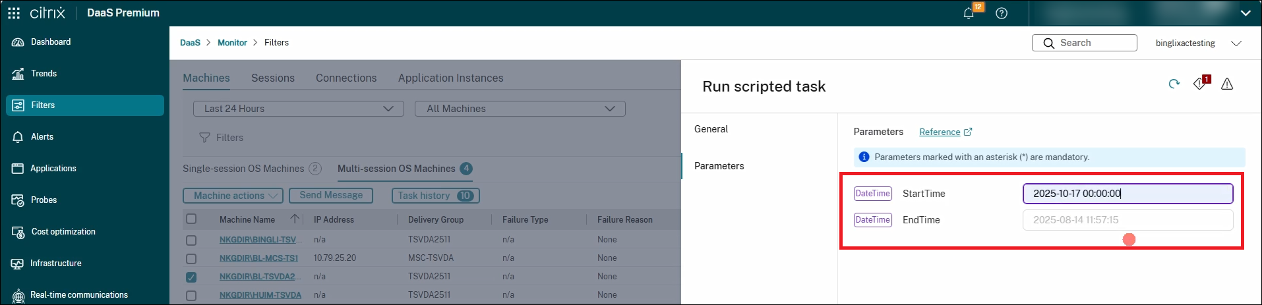
Task: Click the Trends chart icon
Action: (x=18, y=74)
